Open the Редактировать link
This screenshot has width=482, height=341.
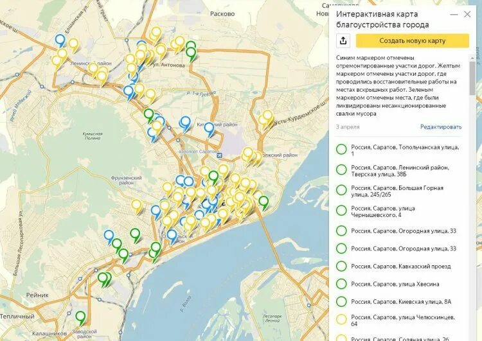tap(441, 127)
